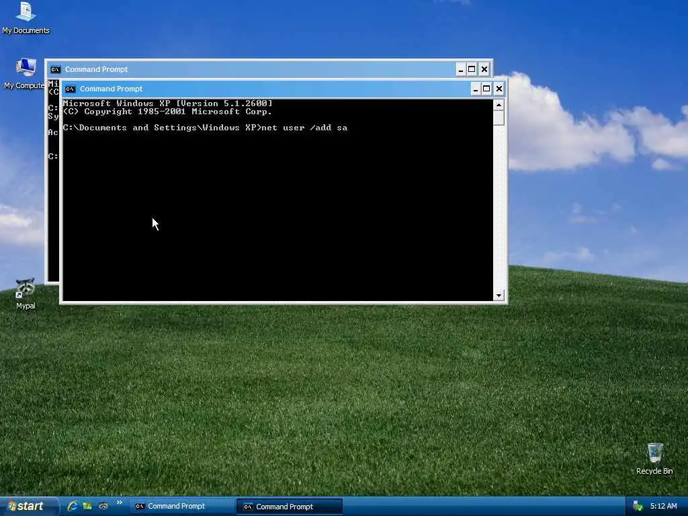The height and width of the screenshot is (516, 688).
Task: Select the Recycle Bin icon
Action: [x=654, y=458]
